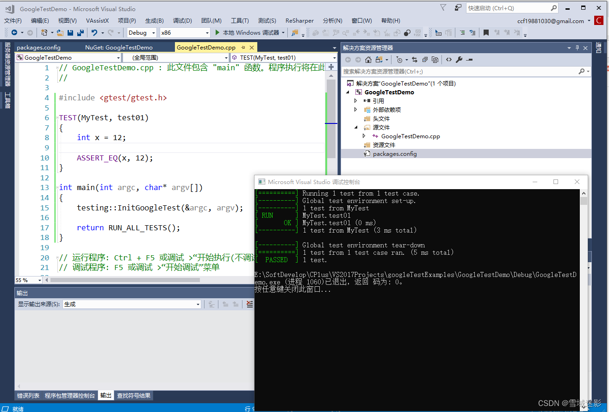Click the Quick Launch search box

tap(512, 8)
